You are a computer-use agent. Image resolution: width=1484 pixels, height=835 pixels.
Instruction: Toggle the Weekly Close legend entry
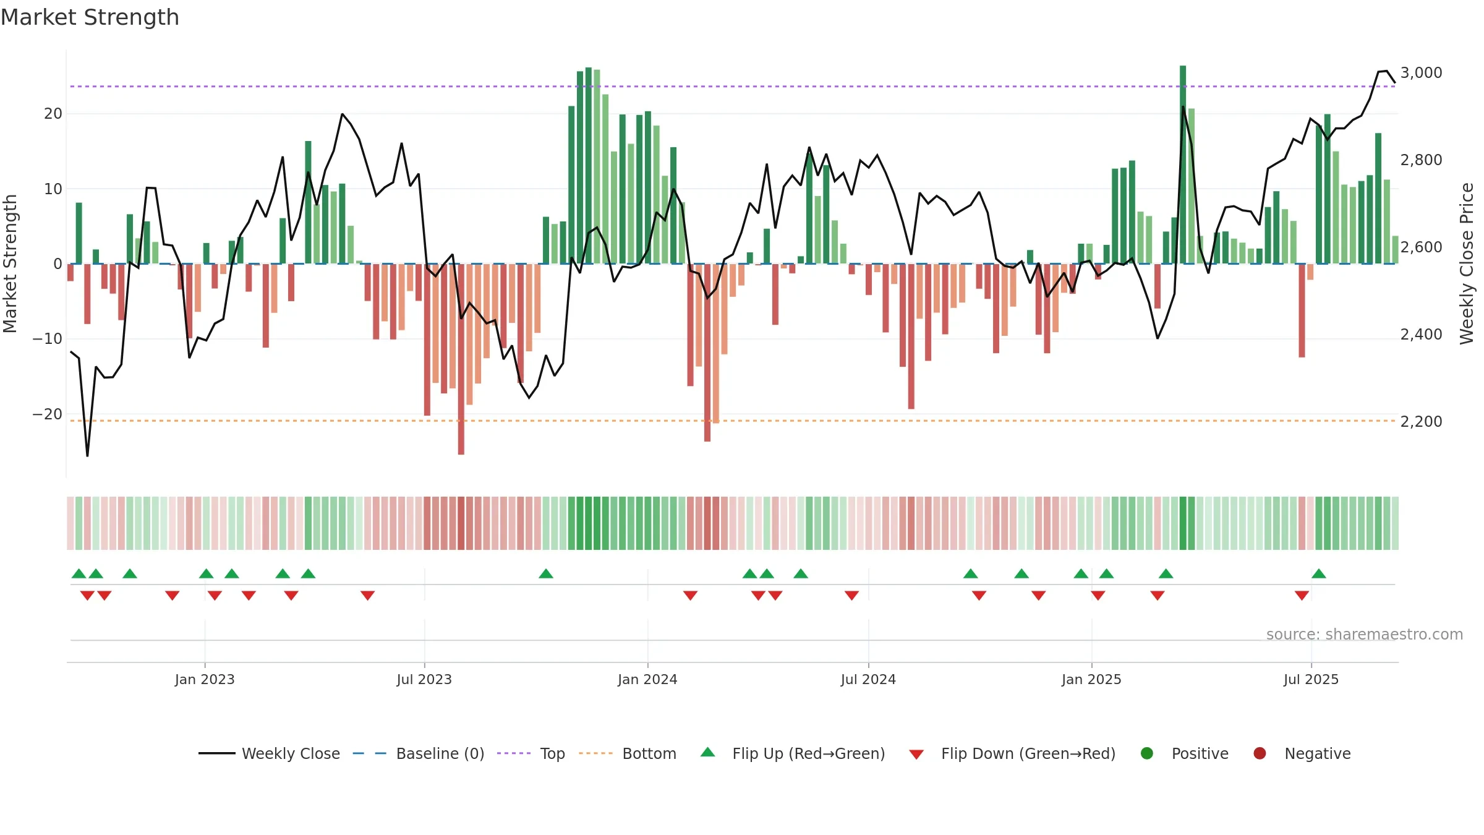(x=269, y=753)
